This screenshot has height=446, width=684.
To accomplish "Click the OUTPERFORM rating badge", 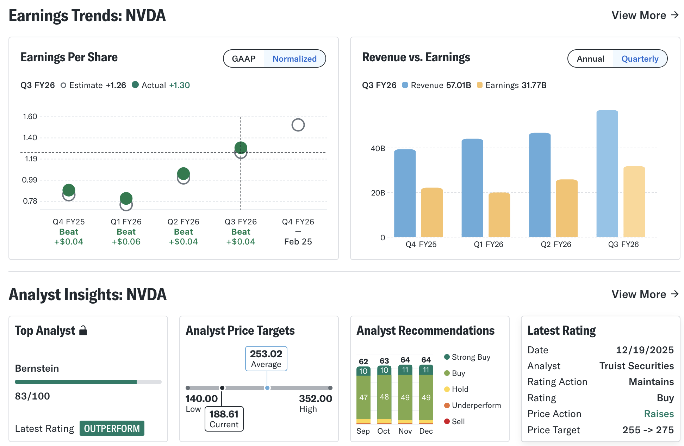I will 112,428.
